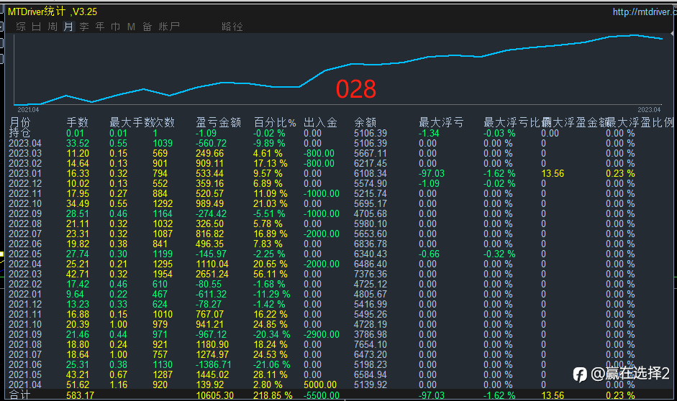This screenshot has height=401, width=677.
Task: Select the 日 (daily) statistics tab
Action: click(x=37, y=27)
